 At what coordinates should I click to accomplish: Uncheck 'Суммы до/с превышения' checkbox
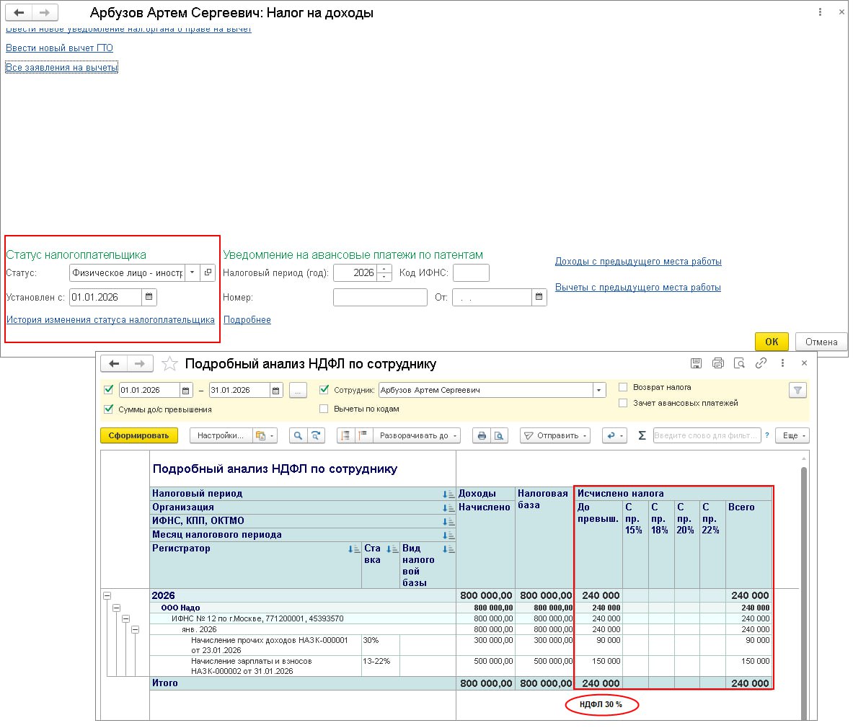109,409
